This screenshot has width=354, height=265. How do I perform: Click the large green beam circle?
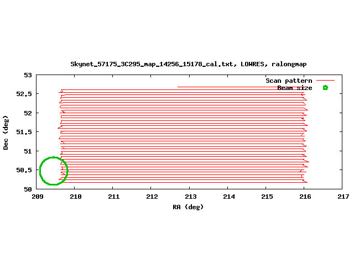(x=54, y=171)
